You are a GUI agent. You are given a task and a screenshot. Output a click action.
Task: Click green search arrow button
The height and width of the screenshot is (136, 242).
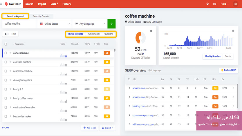point(111,24)
